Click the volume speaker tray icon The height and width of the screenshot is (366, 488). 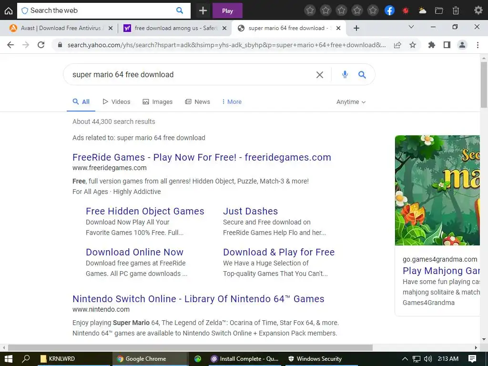click(x=428, y=358)
